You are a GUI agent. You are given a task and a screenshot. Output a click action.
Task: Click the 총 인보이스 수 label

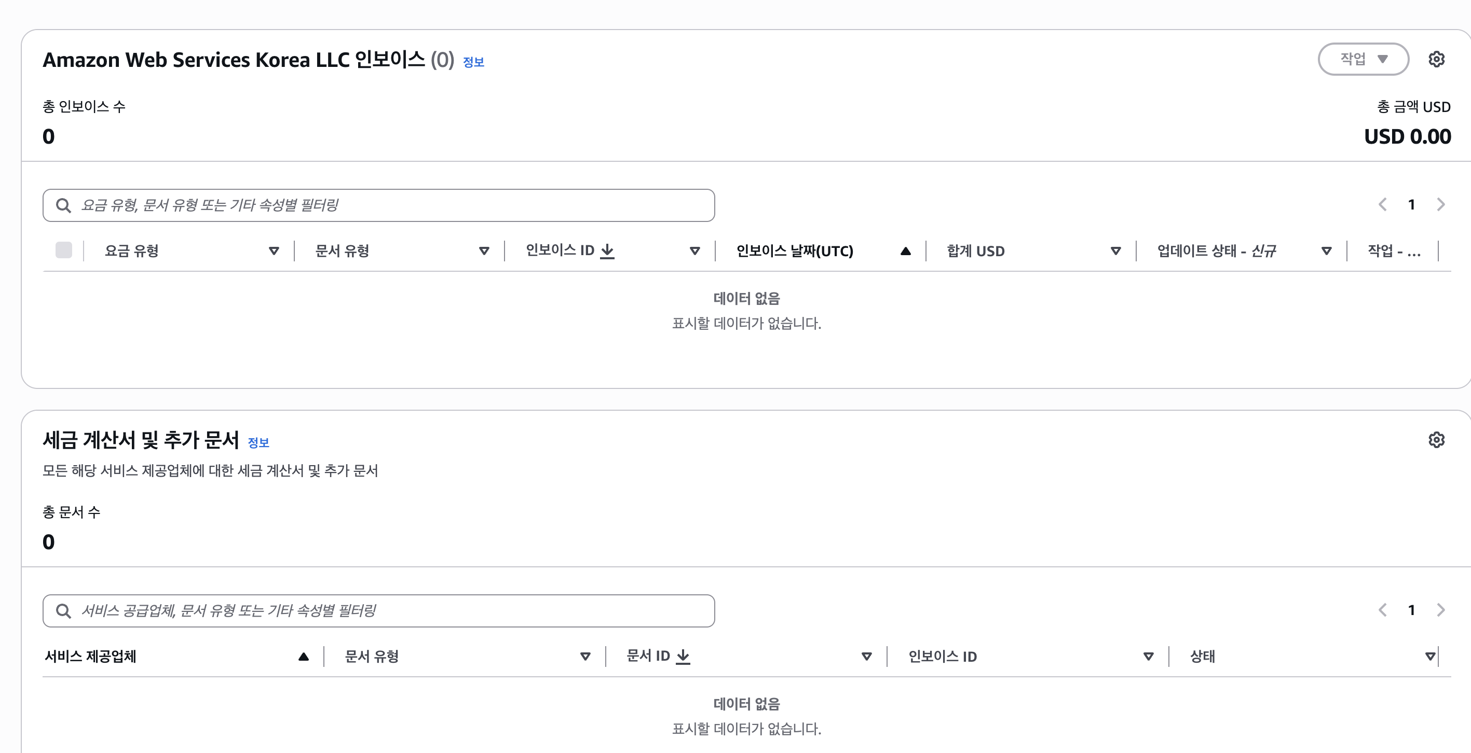point(84,107)
